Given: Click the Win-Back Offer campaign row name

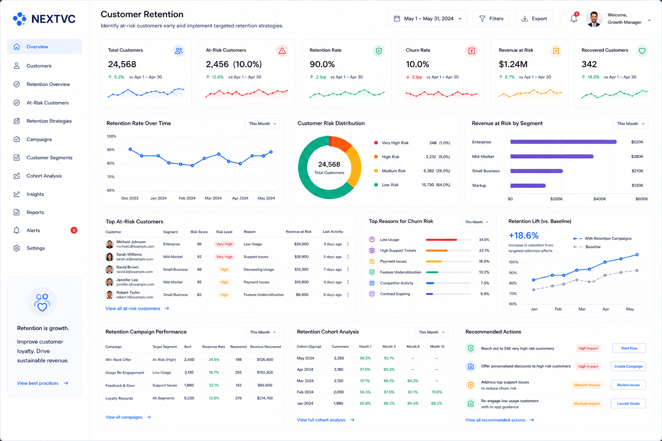Looking at the screenshot, I should pos(118,360).
